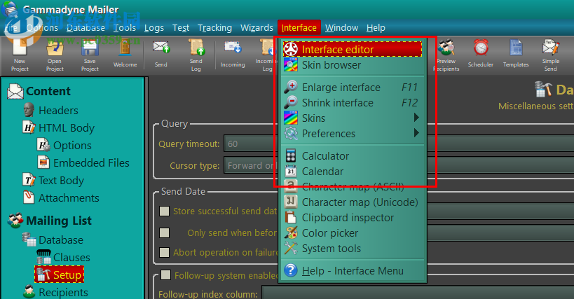Click the Headers face icon in sidebar
The image size is (574, 299).
[x=29, y=110]
